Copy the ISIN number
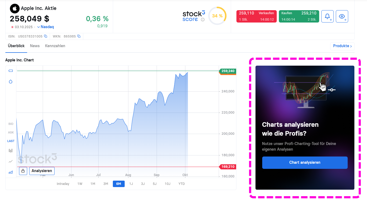 pos(46,36)
